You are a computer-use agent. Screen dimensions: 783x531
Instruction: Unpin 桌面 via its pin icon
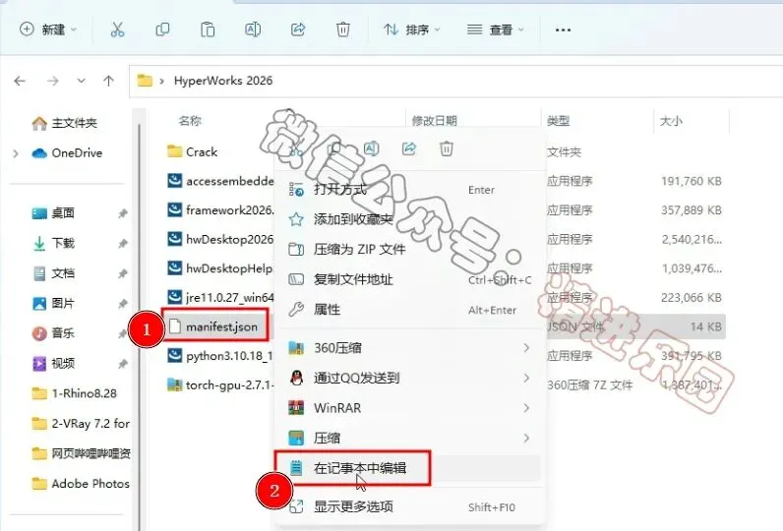click(122, 213)
